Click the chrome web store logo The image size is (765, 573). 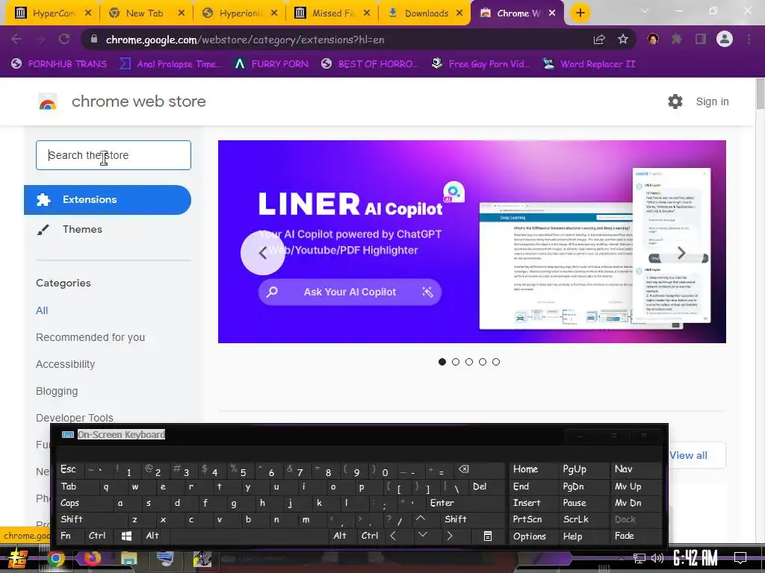48,101
